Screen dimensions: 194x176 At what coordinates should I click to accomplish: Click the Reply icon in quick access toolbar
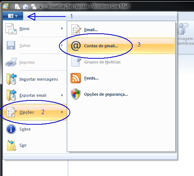click(x=26, y=7)
